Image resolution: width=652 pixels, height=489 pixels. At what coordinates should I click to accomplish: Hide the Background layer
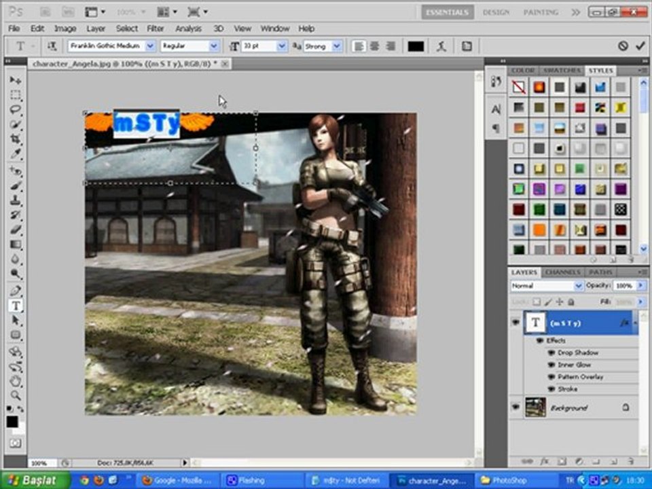click(515, 407)
